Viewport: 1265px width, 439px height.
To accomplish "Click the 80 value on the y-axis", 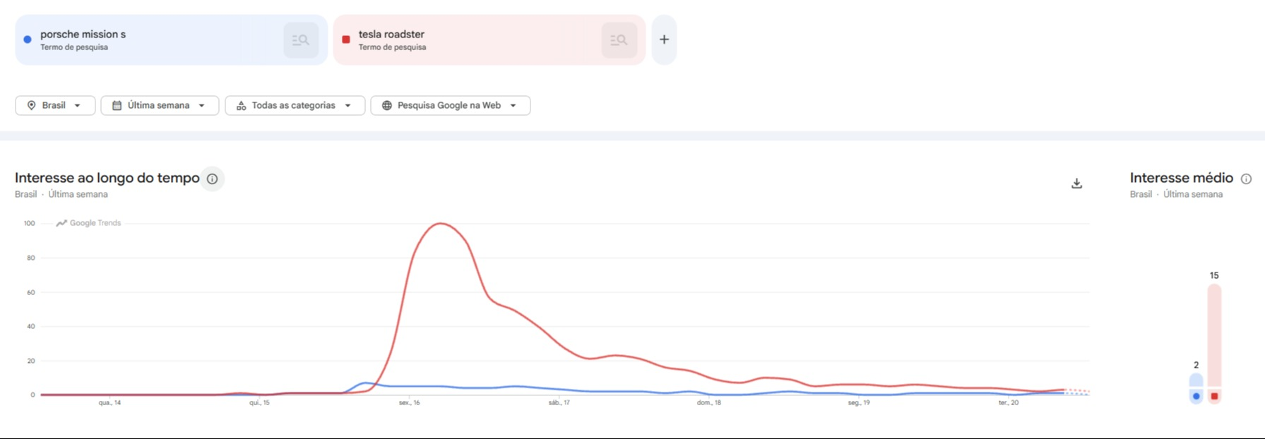I will tap(31, 258).
